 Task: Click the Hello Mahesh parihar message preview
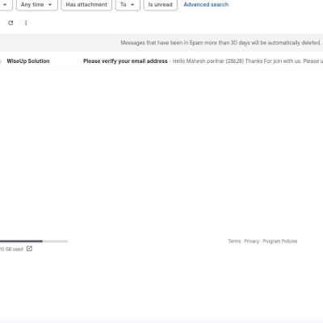pos(247,61)
